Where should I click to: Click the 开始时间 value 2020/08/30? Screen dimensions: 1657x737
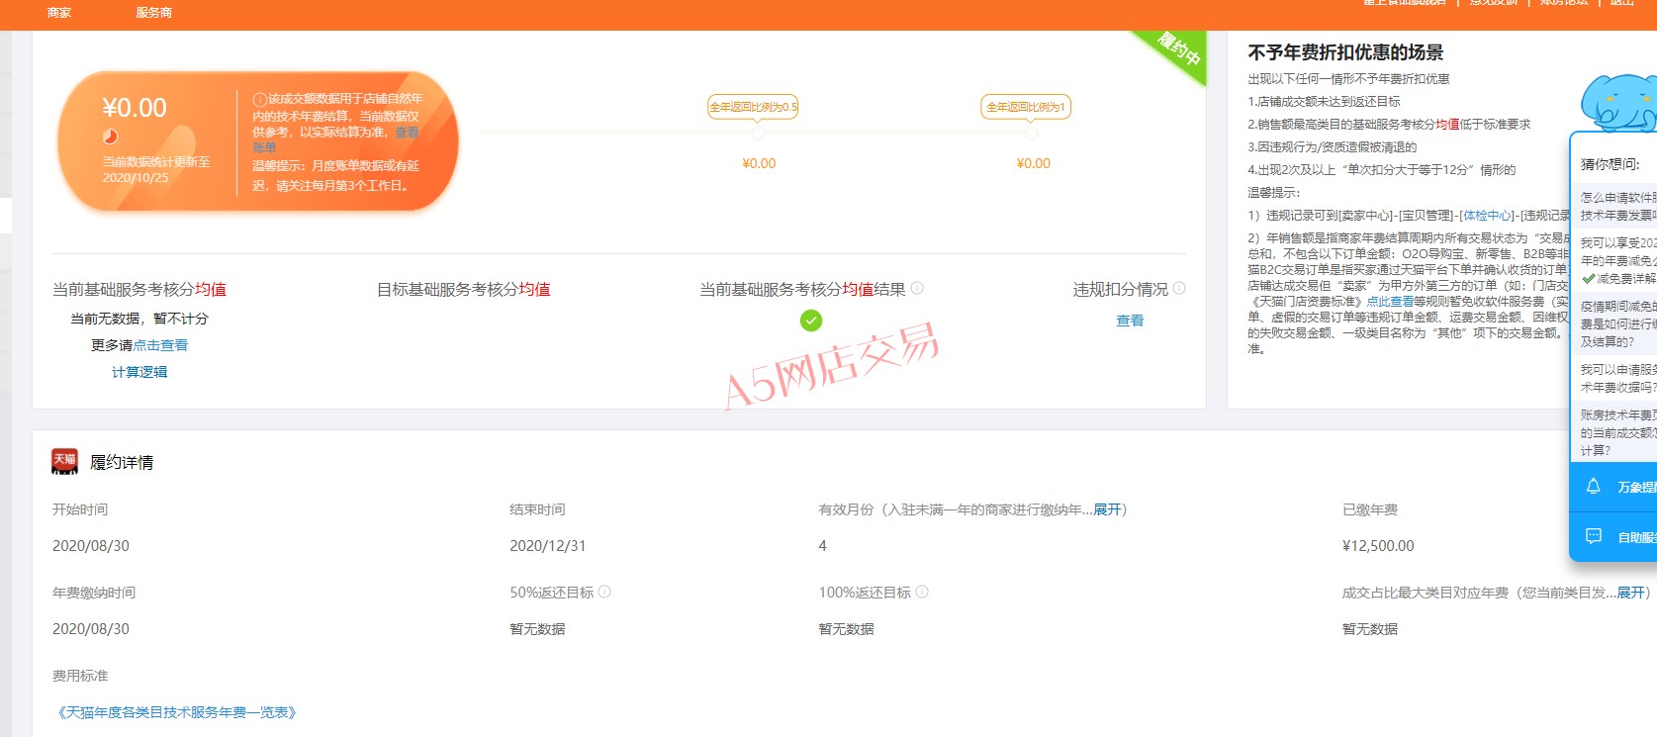91,546
